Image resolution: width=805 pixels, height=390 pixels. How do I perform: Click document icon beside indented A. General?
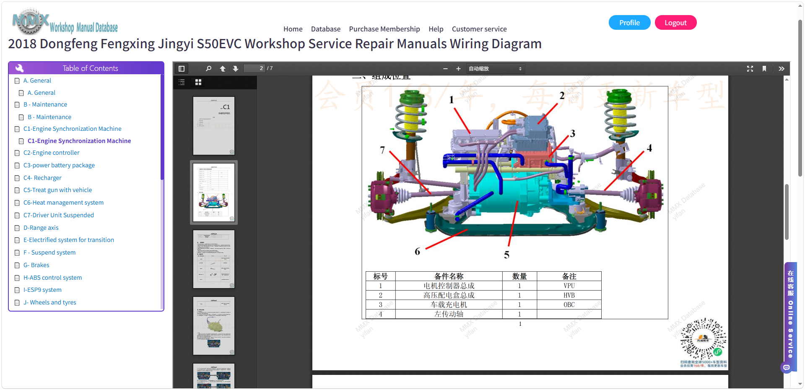(x=21, y=93)
